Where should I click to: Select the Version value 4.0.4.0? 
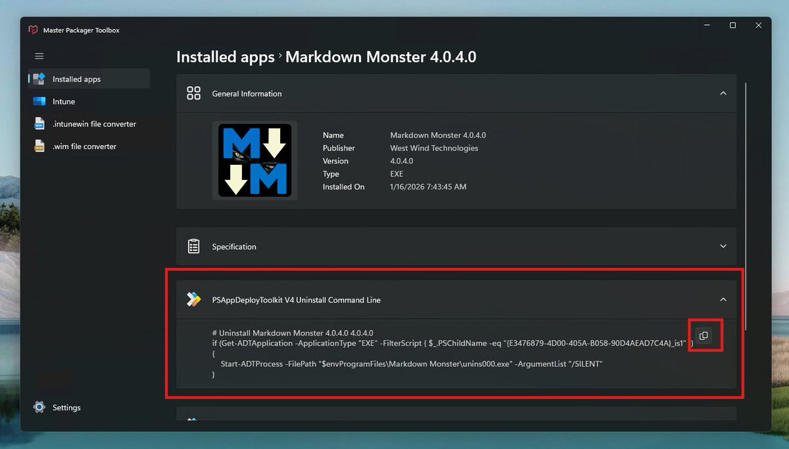(x=402, y=161)
